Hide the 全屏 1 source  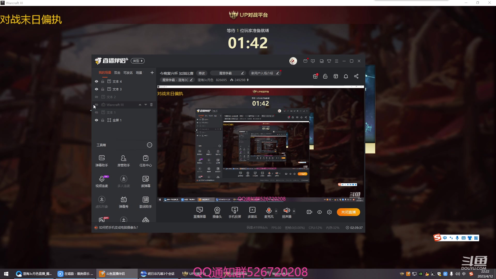96,120
